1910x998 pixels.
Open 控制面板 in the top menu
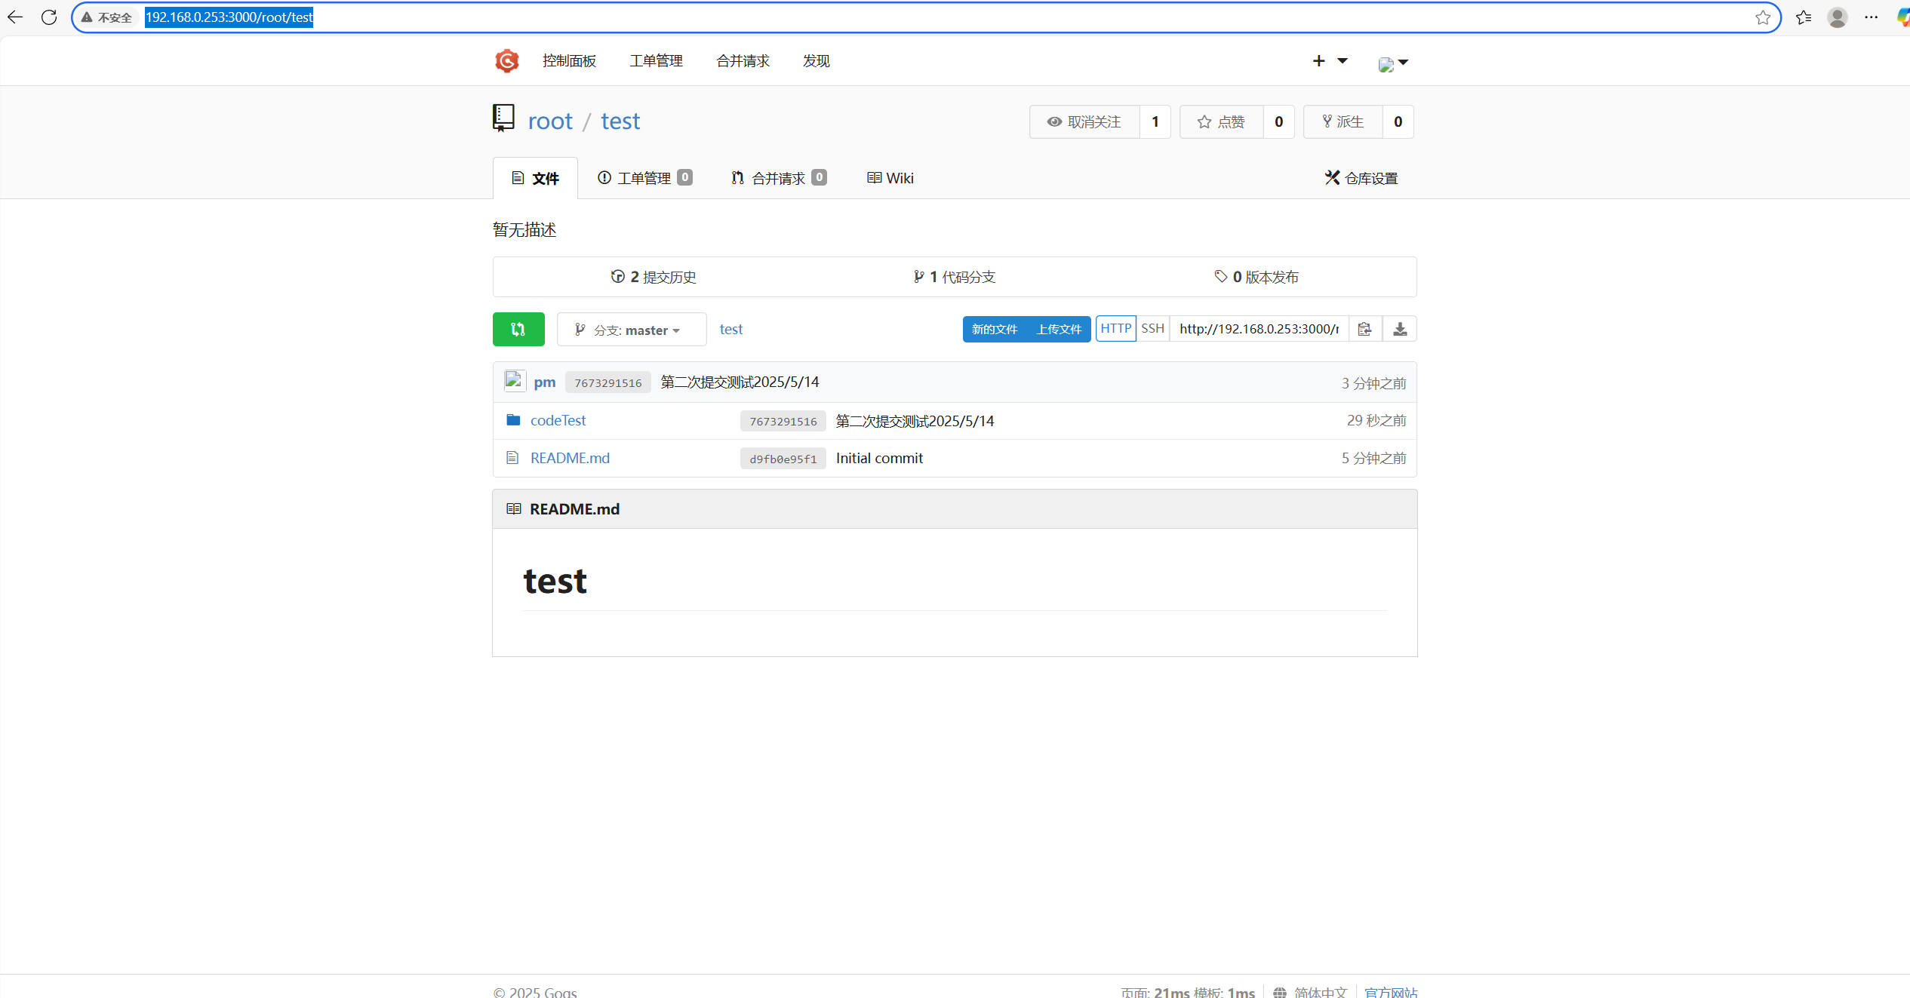pos(569,60)
